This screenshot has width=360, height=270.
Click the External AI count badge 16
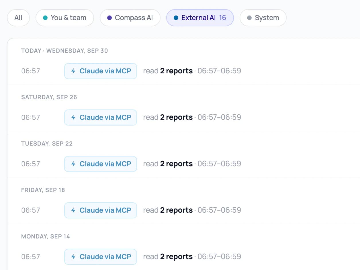(x=222, y=18)
